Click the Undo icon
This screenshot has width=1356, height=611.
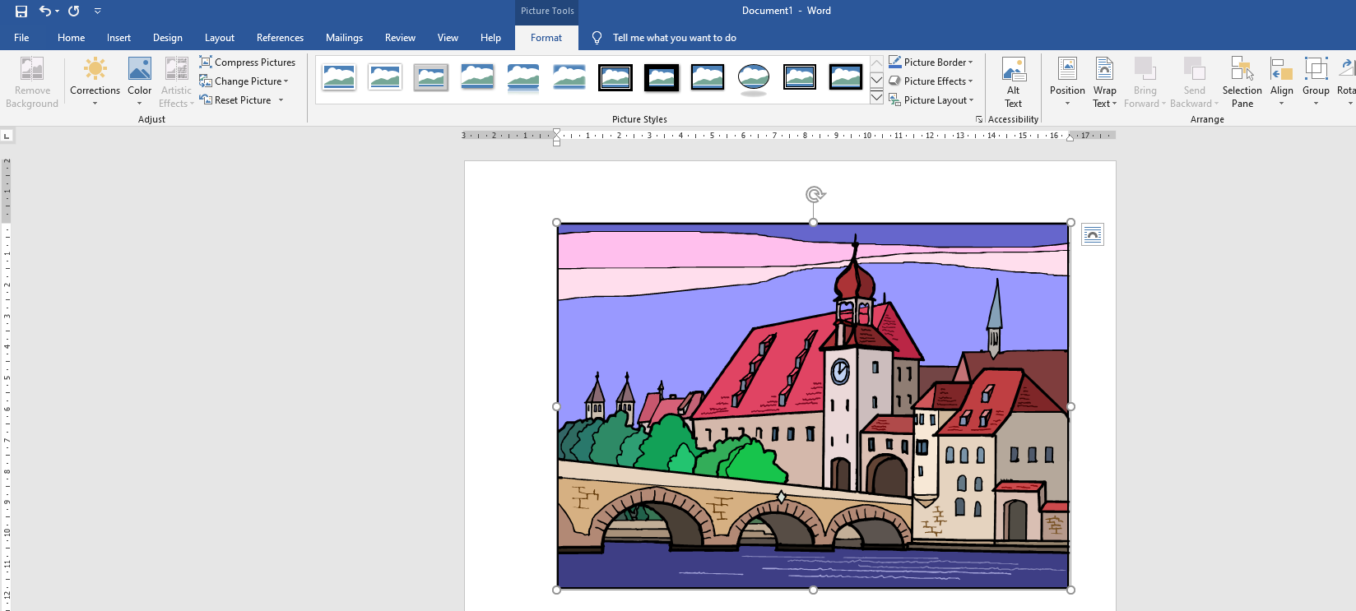pyautogui.click(x=45, y=11)
